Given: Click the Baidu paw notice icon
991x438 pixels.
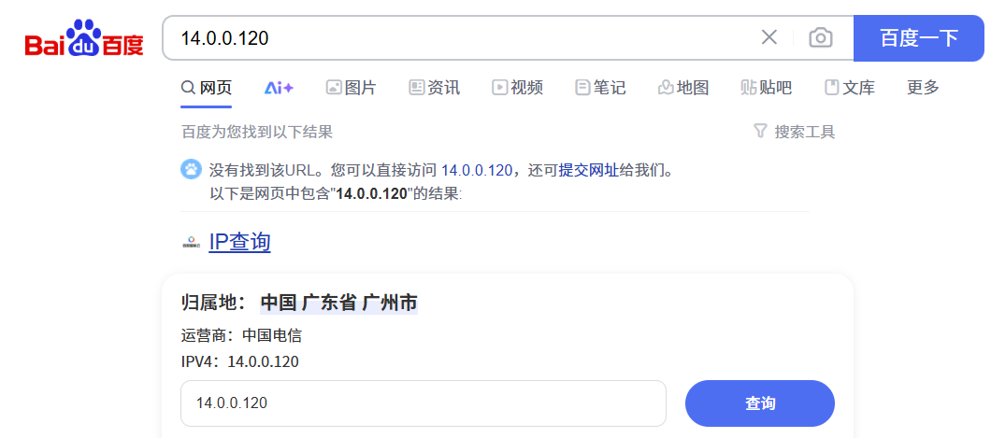Looking at the screenshot, I should [x=191, y=169].
